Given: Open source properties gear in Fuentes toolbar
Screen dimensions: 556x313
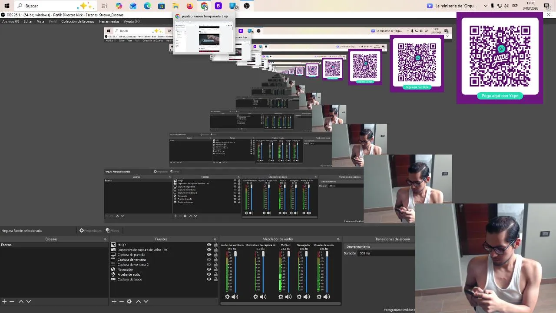Looking at the screenshot, I should [x=129, y=301].
